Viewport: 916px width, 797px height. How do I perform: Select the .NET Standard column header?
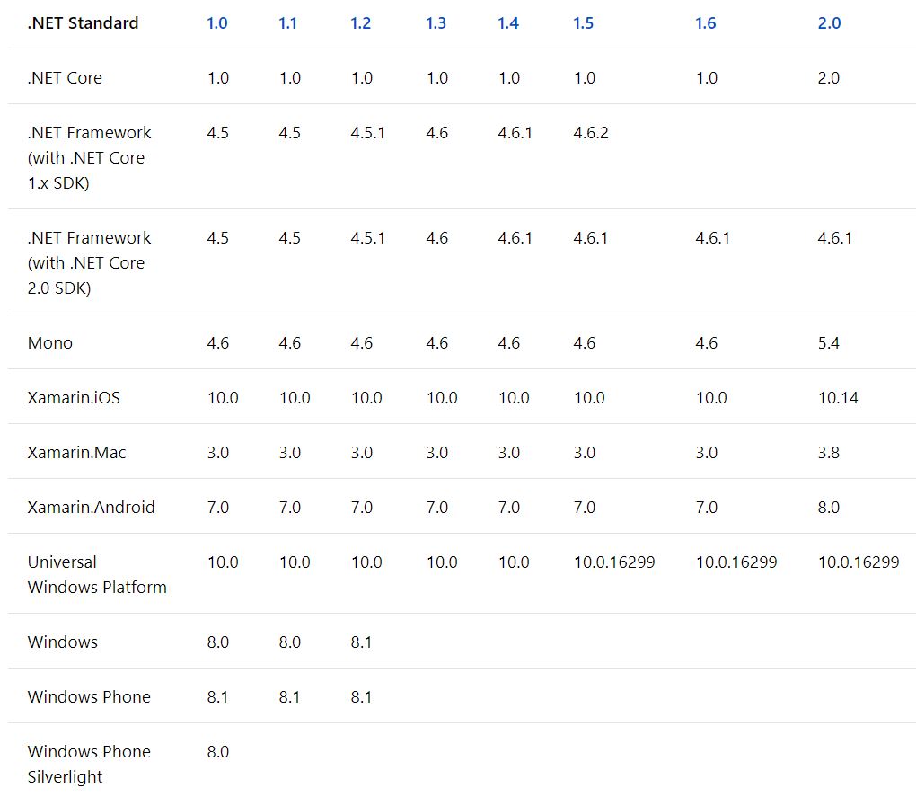[83, 22]
